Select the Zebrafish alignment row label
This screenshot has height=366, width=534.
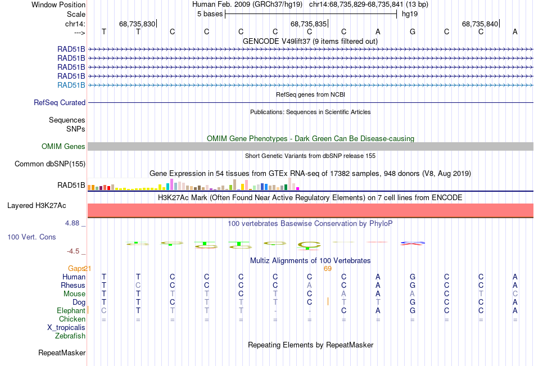click(70, 336)
